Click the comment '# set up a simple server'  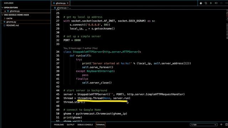[x=82, y=36]
